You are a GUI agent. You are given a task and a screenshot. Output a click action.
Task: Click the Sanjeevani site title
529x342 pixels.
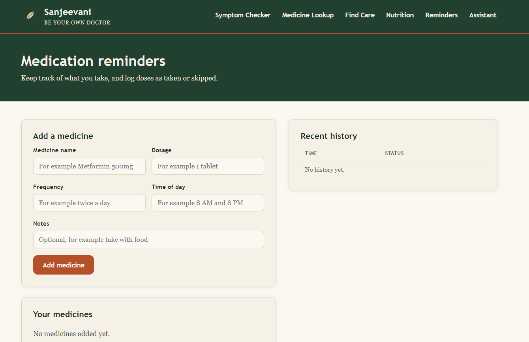click(68, 12)
